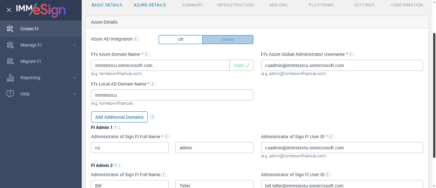
Task: Click the page vertical scrollbar
Action: (x=434, y=96)
